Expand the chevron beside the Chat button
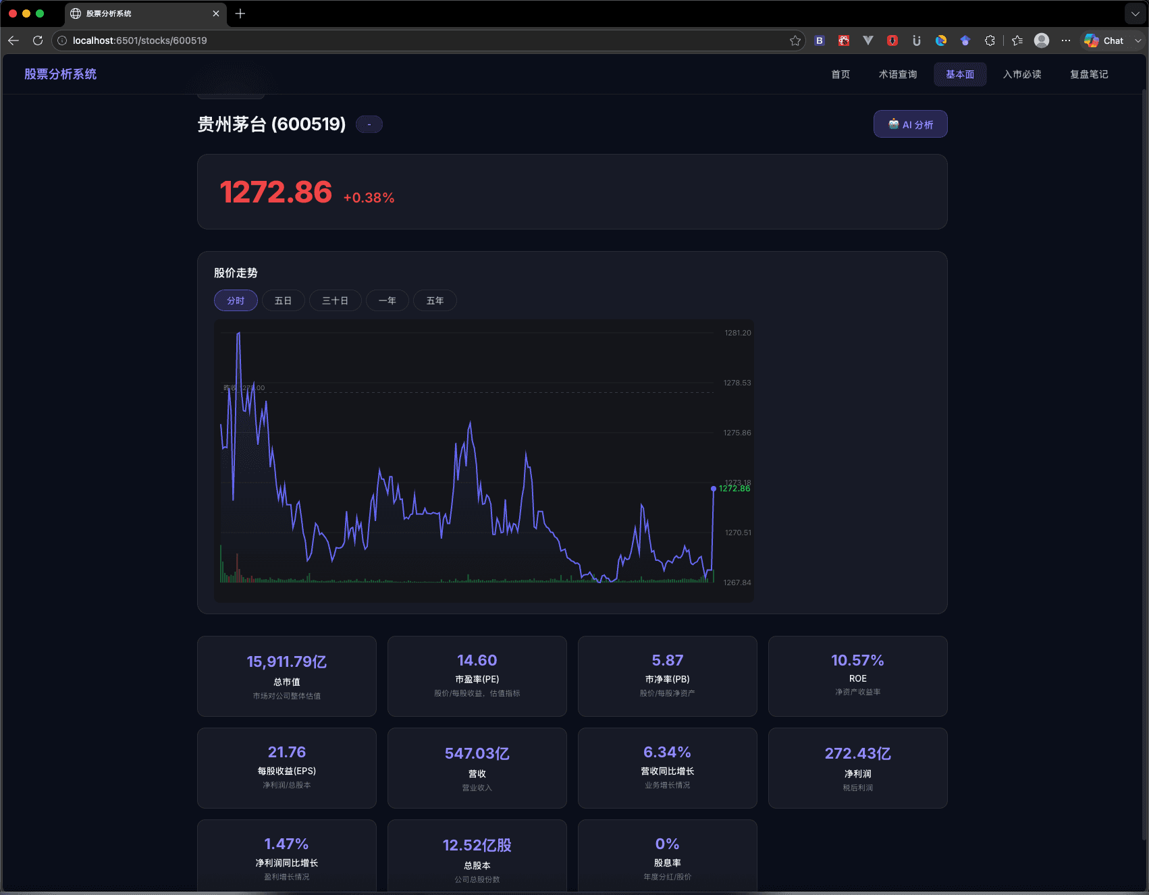The height and width of the screenshot is (895, 1149). (1138, 40)
